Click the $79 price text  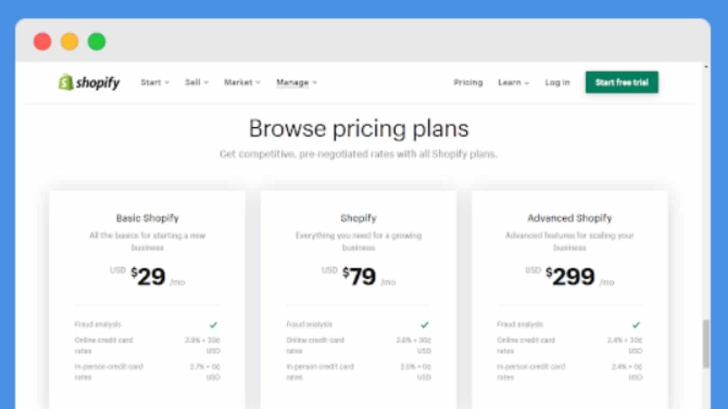click(359, 277)
